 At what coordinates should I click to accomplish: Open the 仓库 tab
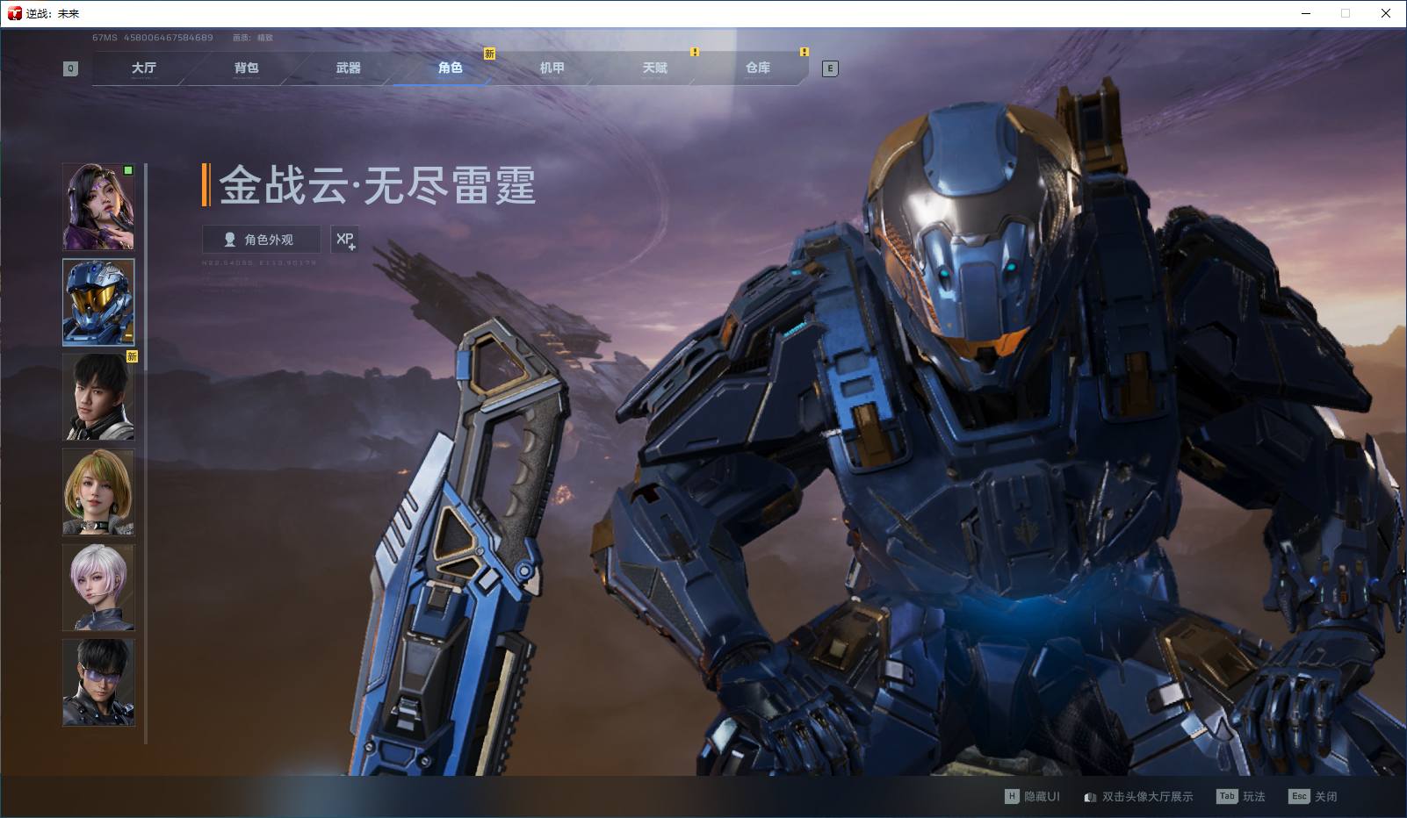pos(757,68)
